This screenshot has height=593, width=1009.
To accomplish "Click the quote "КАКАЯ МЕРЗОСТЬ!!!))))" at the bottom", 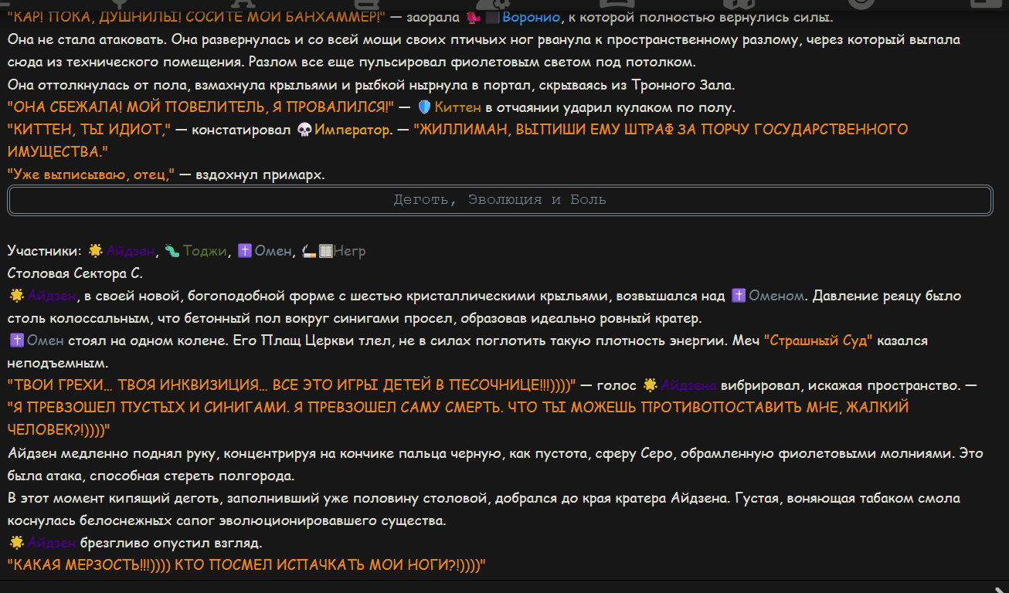I will (246, 565).
